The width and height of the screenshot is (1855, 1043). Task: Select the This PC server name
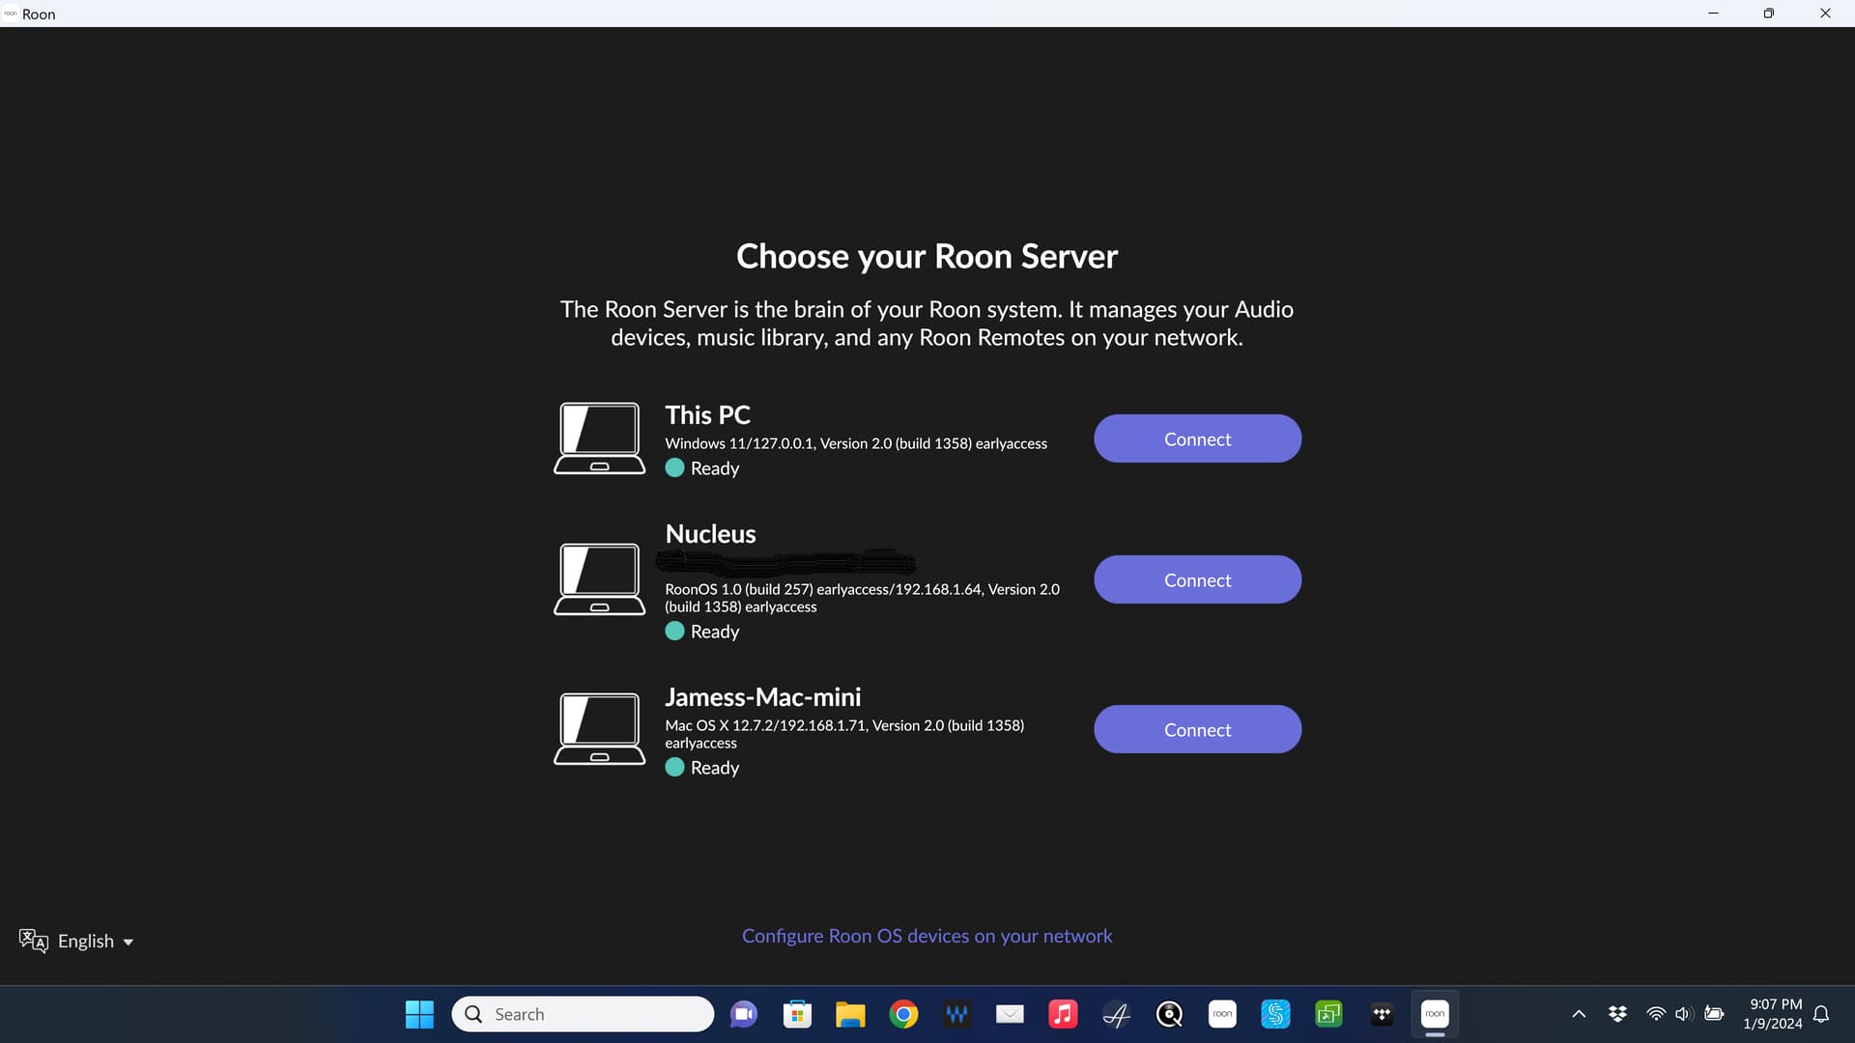click(x=707, y=414)
